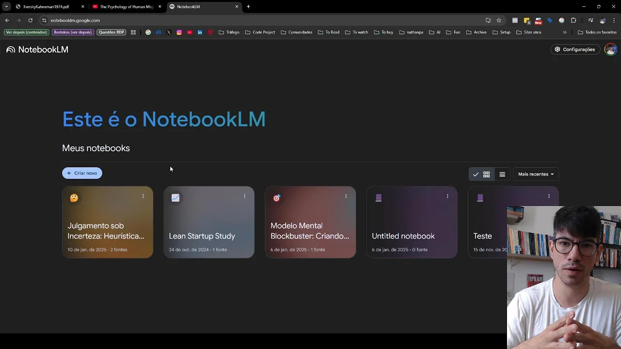Open Instagram bookmark icon

[x=179, y=32]
